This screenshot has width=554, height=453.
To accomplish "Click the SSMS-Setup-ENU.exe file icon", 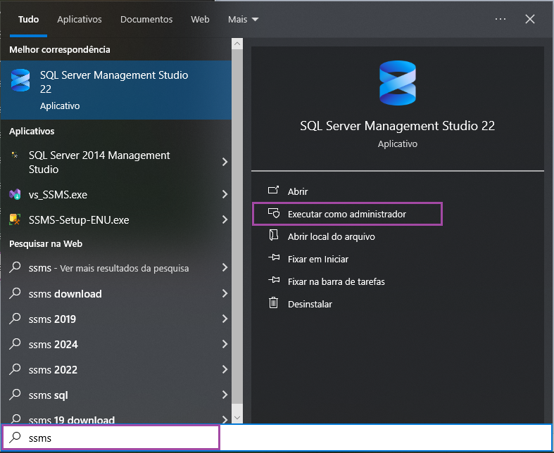I will pyautogui.click(x=15, y=220).
